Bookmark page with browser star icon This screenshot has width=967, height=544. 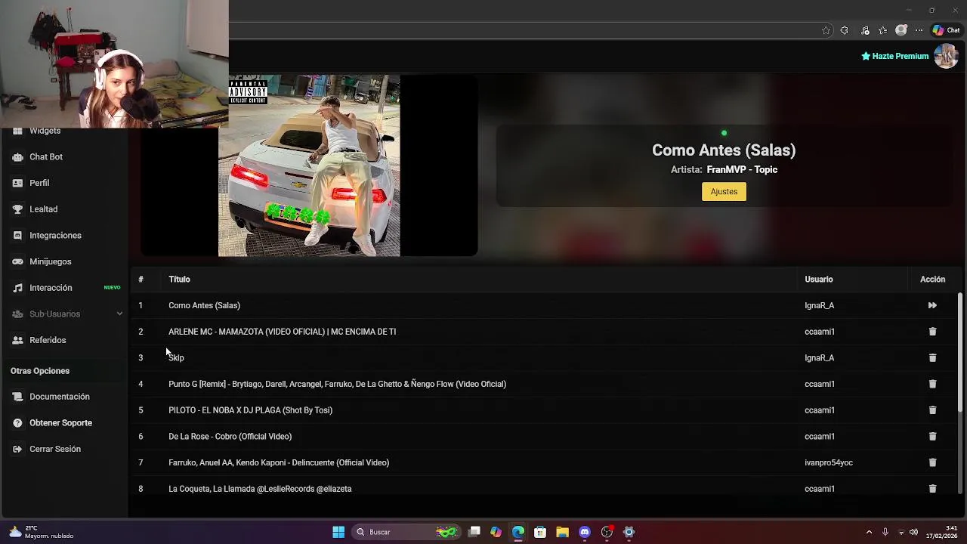point(826,30)
